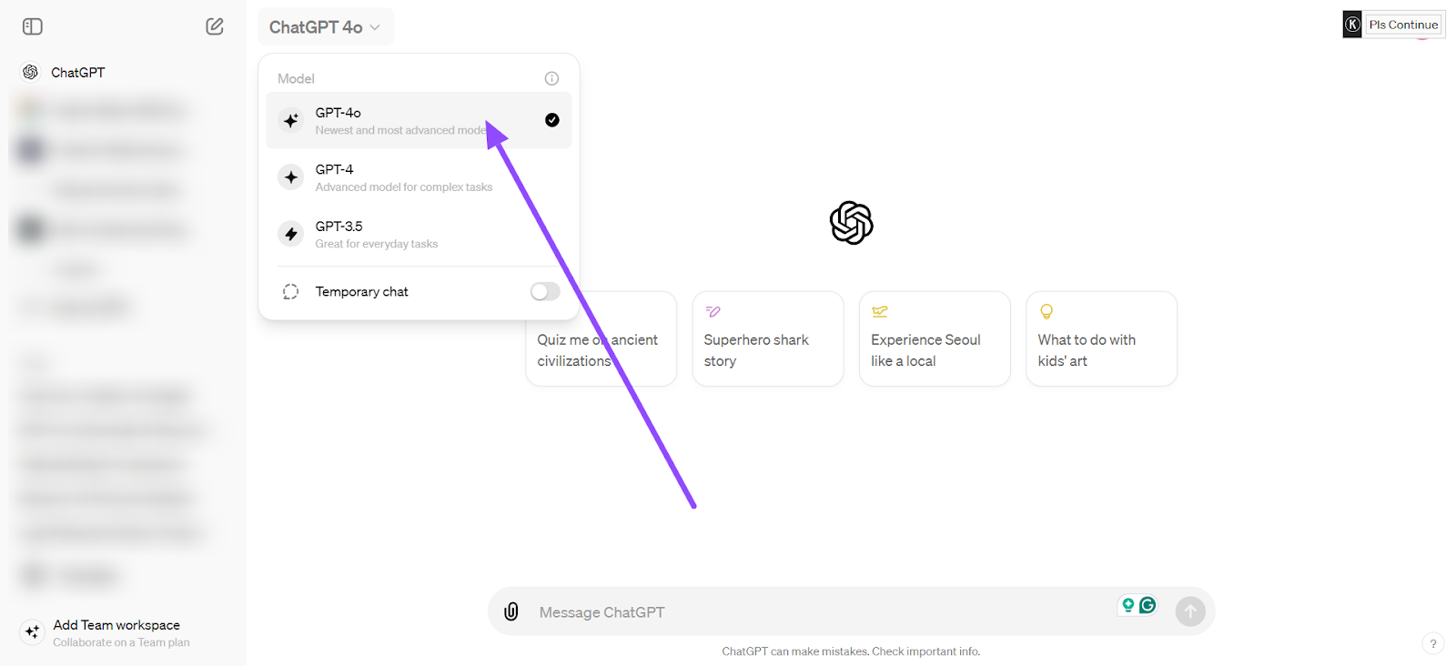Click the model info icon in the dropdown header
The height and width of the screenshot is (666, 1456).
551,78
